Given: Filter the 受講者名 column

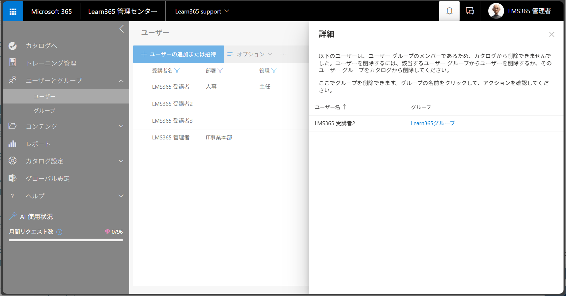Looking at the screenshot, I should (x=177, y=70).
